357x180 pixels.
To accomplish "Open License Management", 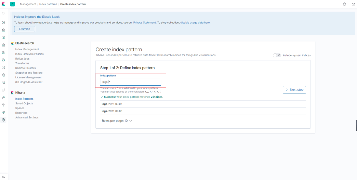I will pos(28,77).
